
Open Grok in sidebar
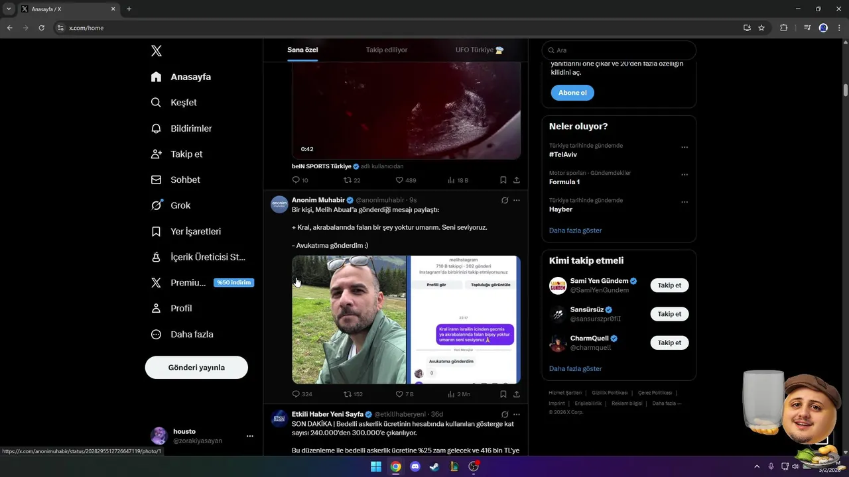(170, 205)
